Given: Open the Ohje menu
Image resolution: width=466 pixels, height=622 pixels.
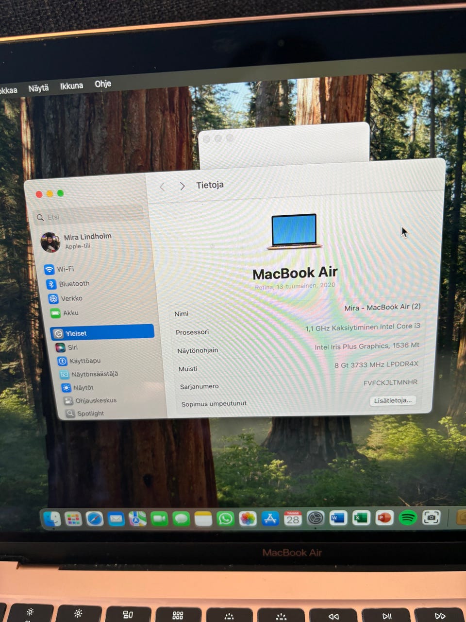Looking at the screenshot, I should (103, 84).
